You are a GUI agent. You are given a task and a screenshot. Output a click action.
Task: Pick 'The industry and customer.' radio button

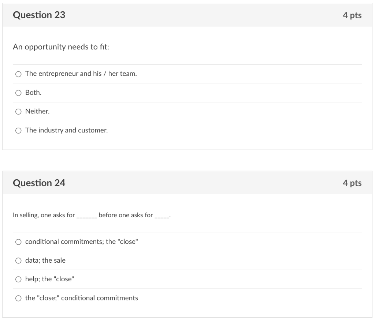pos(18,131)
